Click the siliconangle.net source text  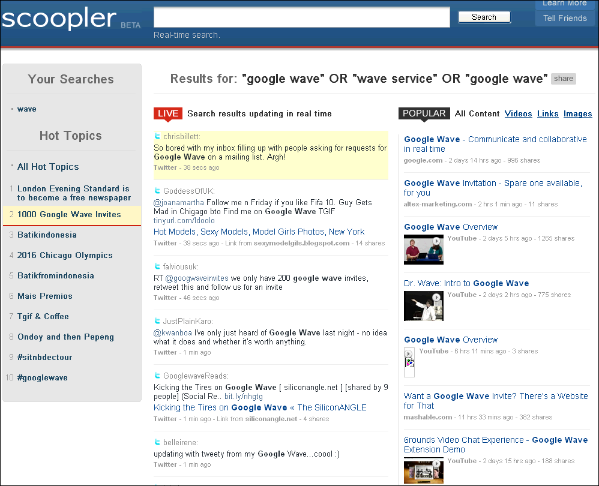(271, 419)
